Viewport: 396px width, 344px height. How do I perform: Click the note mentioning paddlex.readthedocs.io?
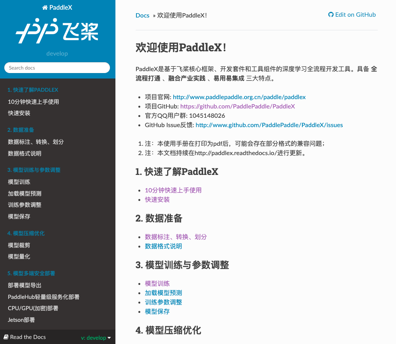point(225,153)
